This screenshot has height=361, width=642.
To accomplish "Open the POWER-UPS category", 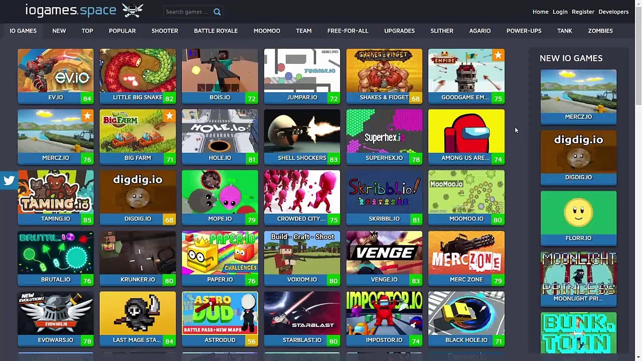I will point(524,31).
